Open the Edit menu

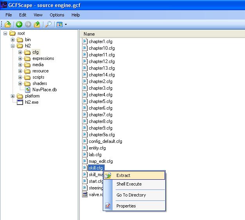pyautogui.click(x=23, y=15)
